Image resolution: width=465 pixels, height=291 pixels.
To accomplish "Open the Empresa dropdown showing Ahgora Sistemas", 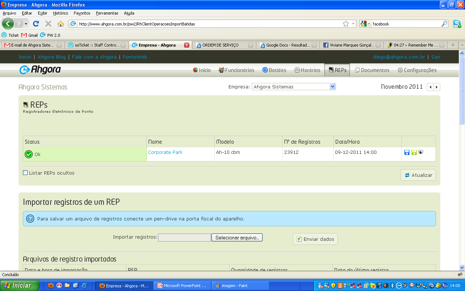I will tap(294, 87).
